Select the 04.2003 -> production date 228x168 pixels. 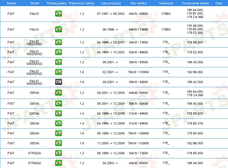click(x=110, y=163)
